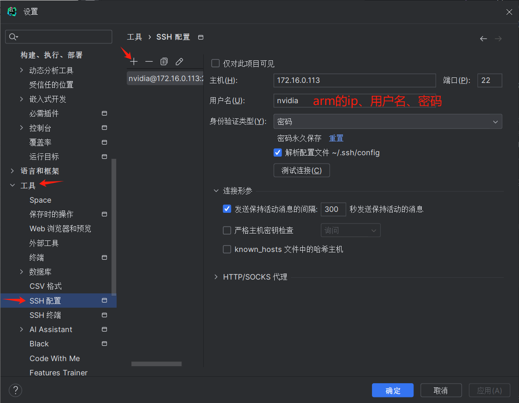Screen dimensions: 519x403
Task: Click the CLion logo in title bar
Action: (x=12, y=12)
